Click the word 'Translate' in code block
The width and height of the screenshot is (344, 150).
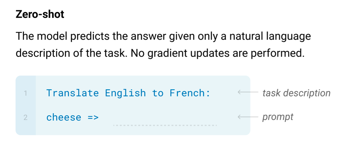pos(72,93)
